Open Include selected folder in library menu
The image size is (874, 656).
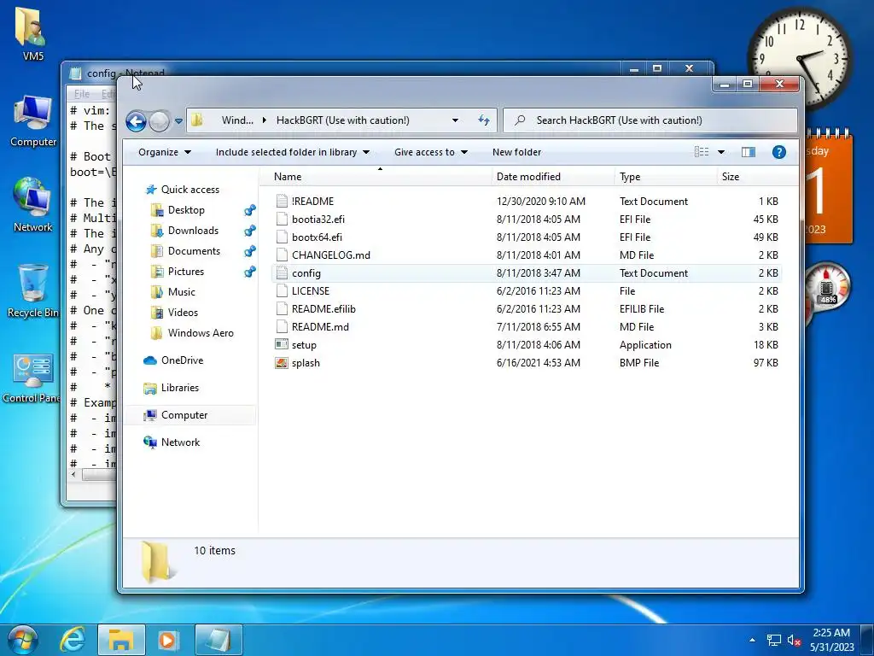293,152
